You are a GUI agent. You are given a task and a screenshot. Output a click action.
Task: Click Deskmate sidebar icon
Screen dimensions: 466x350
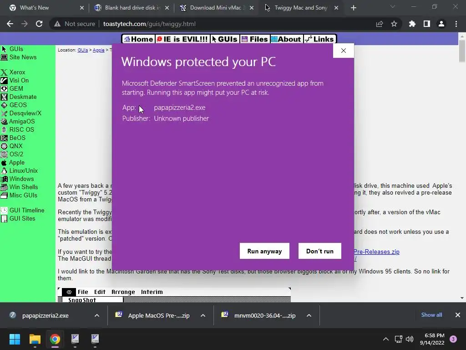point(4,97)
